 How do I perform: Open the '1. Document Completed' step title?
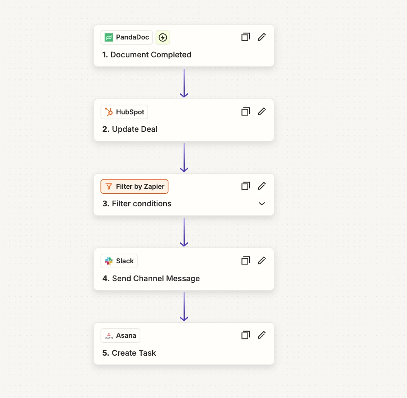[147, 55]
